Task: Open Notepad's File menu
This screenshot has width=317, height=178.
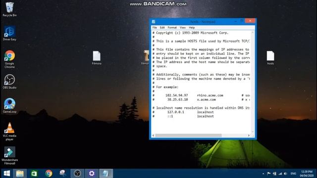Action: pyautogui.click(x=155, y=28)
